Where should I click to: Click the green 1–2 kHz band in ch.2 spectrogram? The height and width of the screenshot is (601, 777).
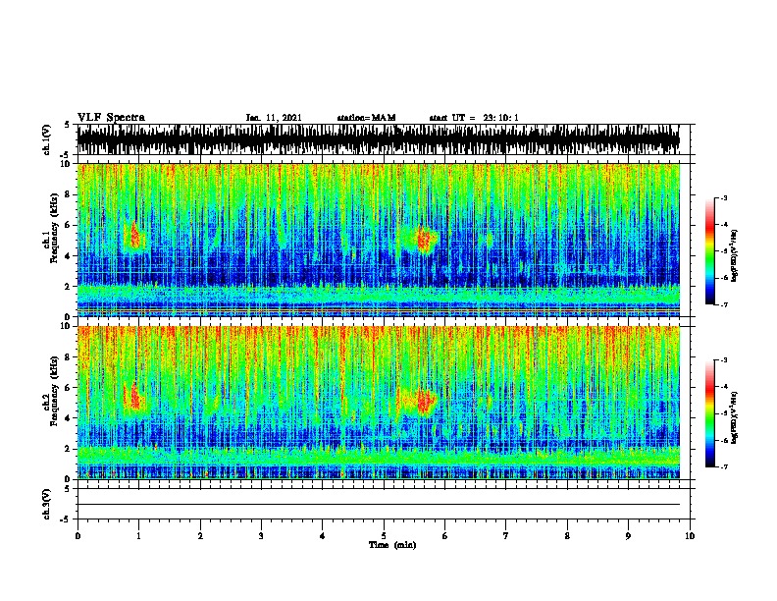(x=378, y=457)
